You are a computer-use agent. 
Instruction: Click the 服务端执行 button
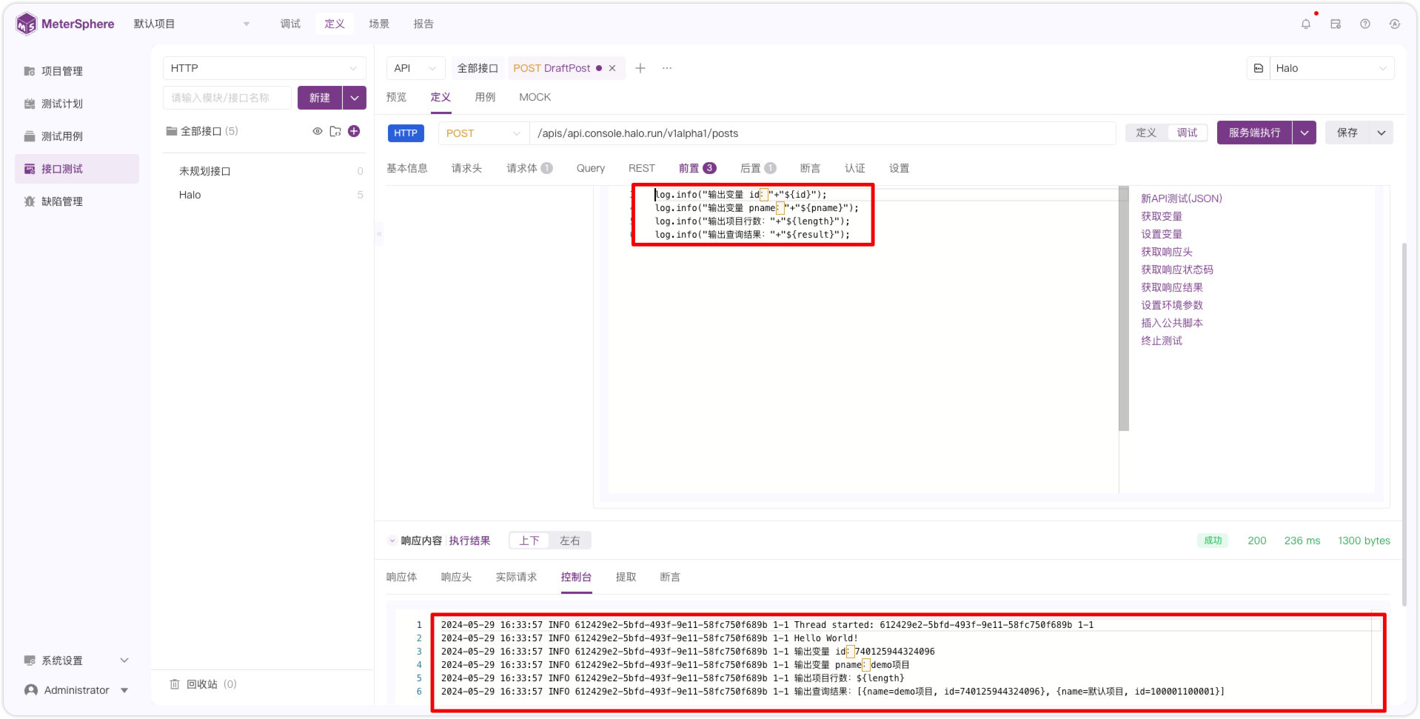pyautogui.click(x=1254, y=133)
